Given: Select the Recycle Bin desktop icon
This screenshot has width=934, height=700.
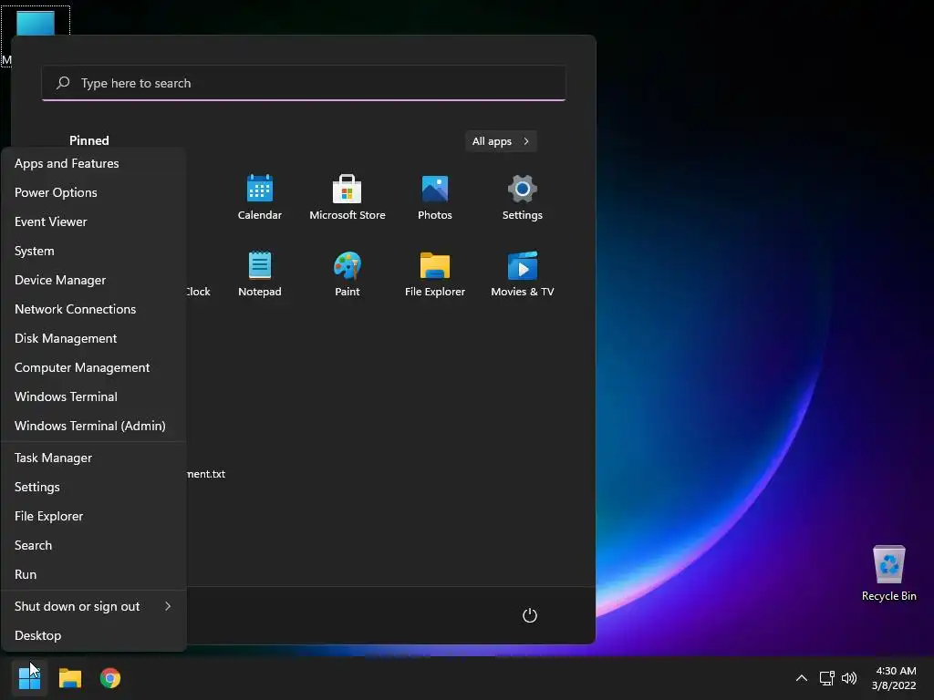Looking at the screenshot, I should (888, 572).
